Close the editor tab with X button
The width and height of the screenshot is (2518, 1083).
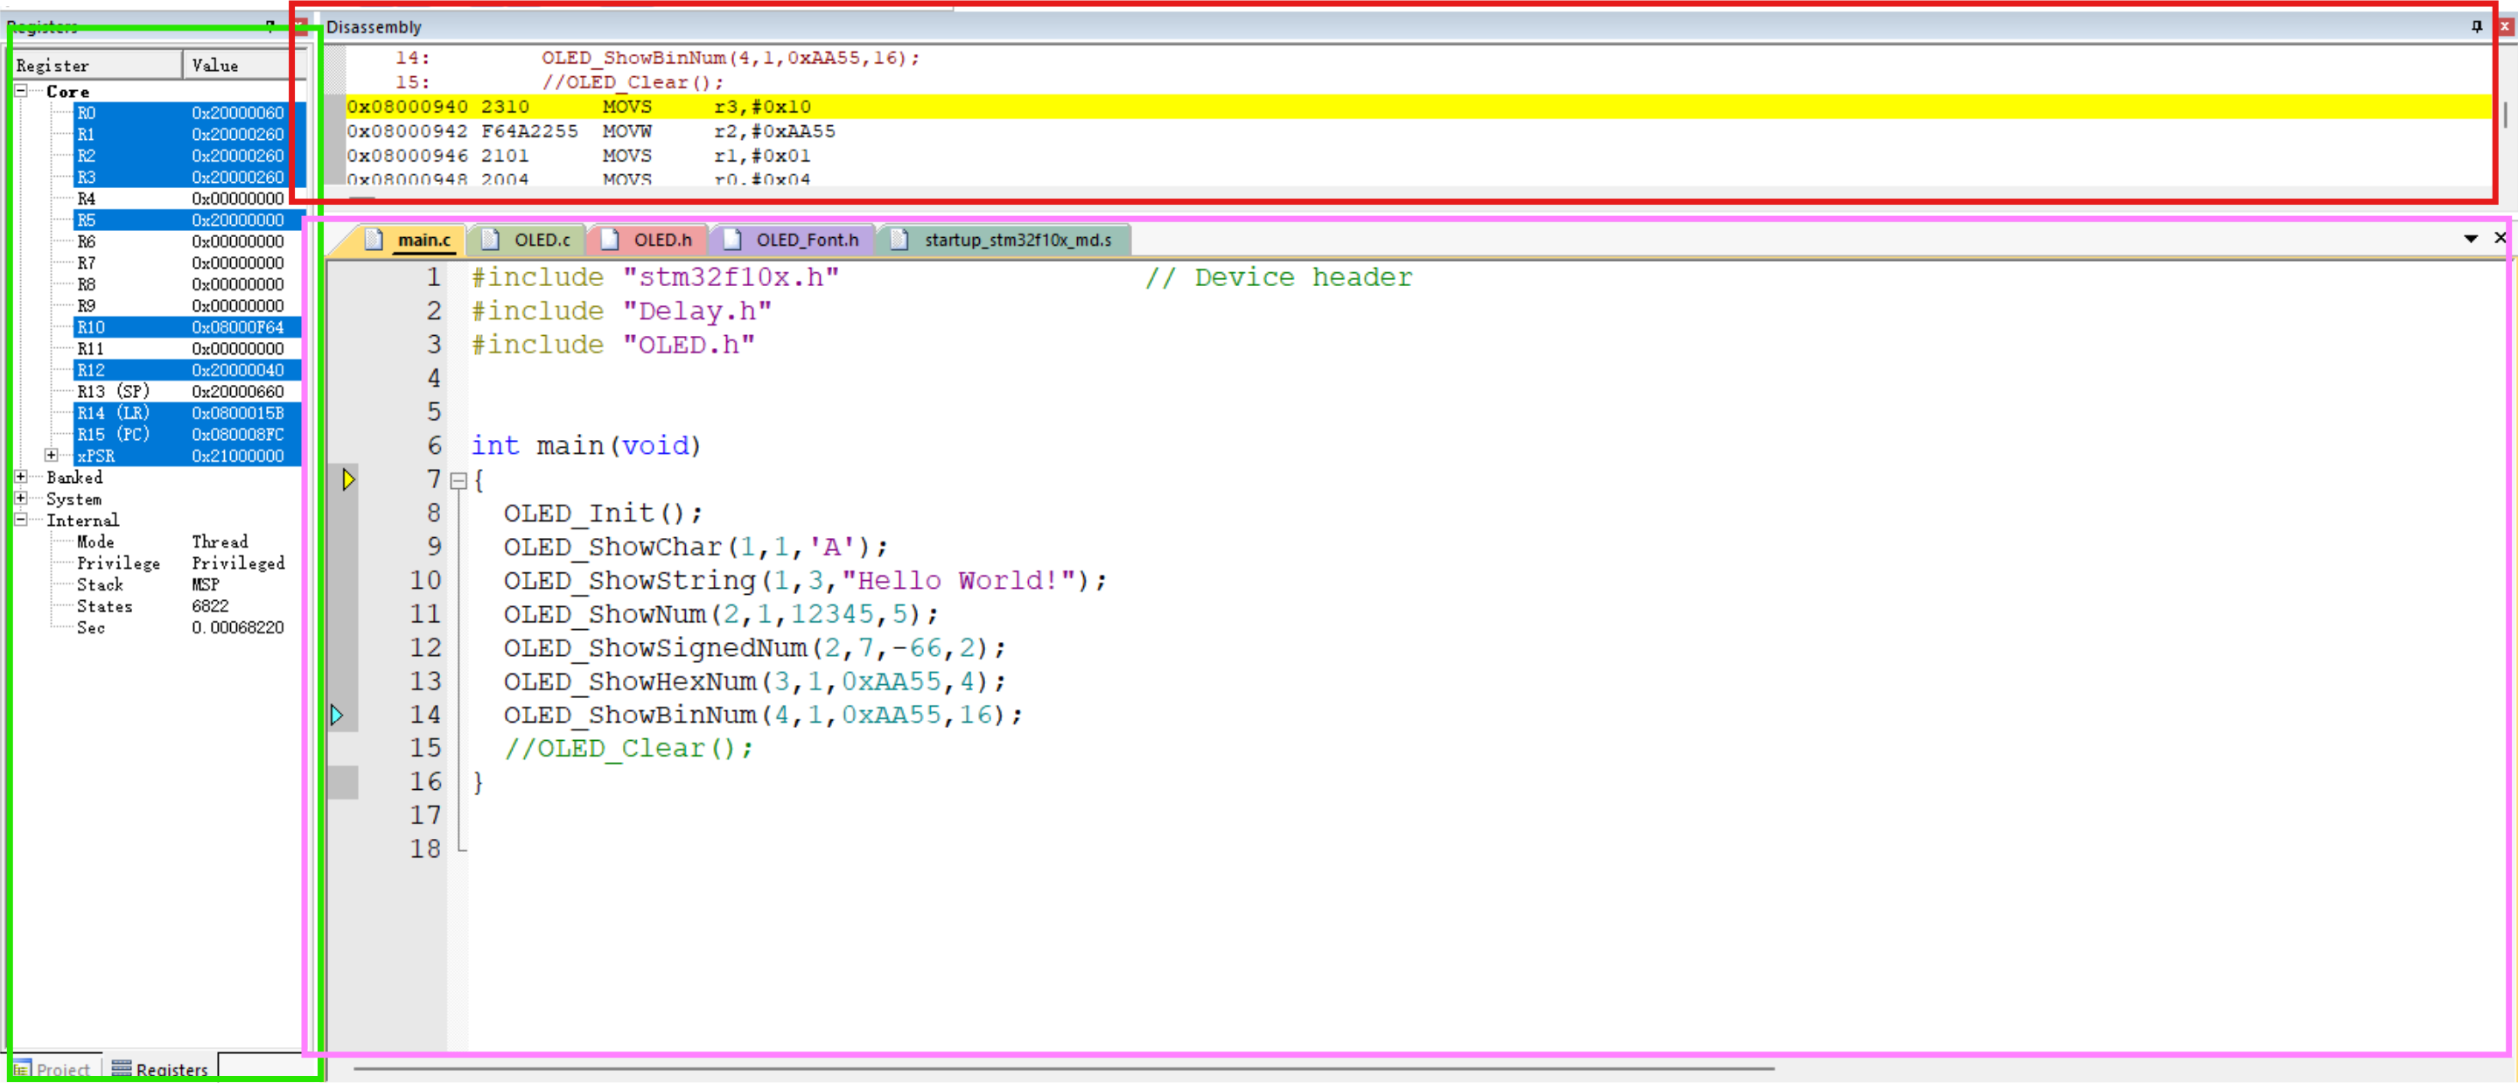pos(2500,238)
